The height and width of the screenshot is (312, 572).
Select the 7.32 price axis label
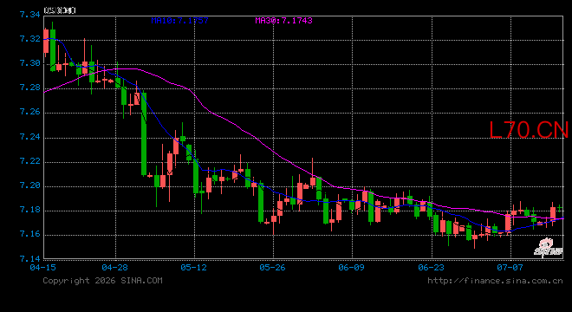tap(30, 39)
